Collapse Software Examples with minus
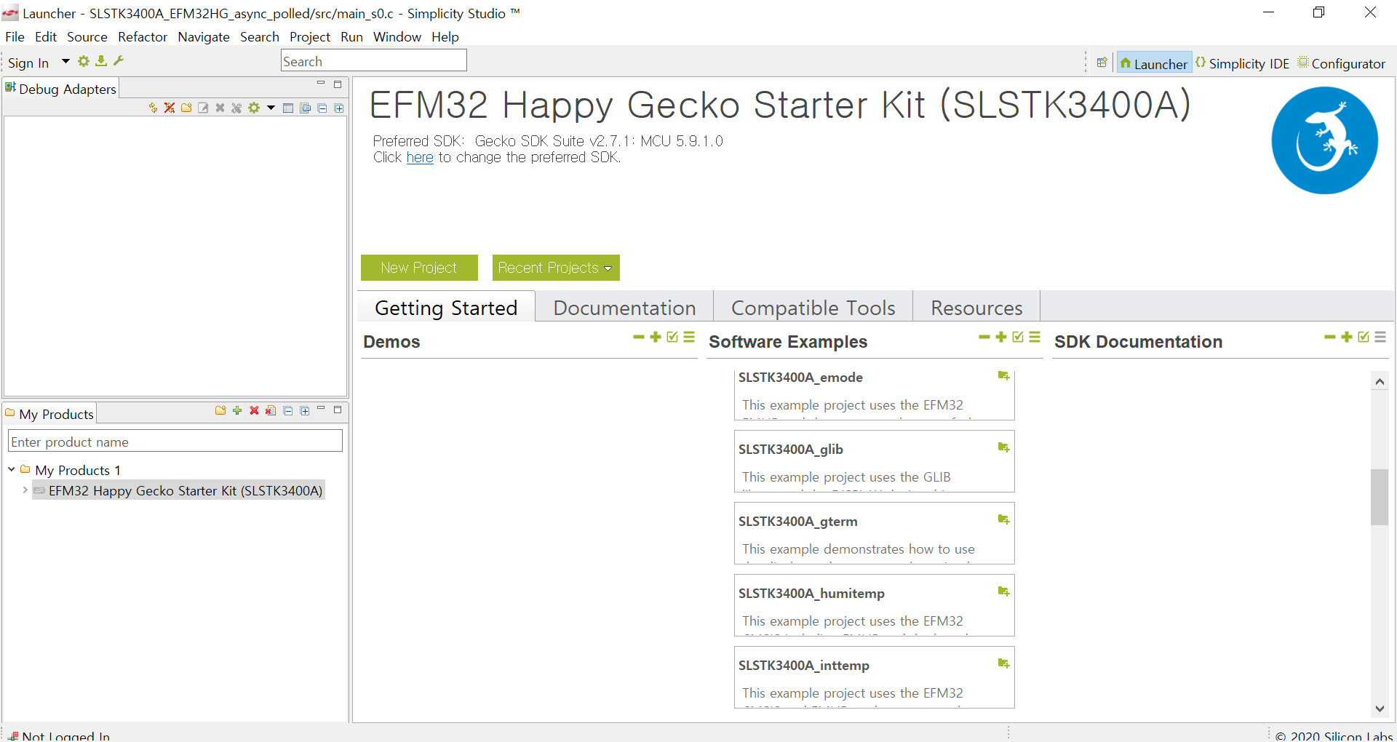 (984, 337)
